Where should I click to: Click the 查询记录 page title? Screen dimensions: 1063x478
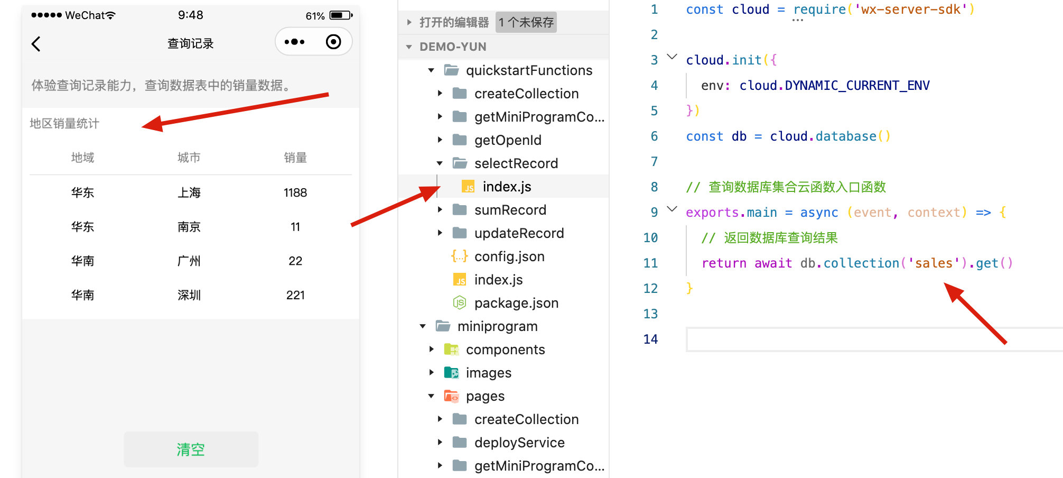pos(191,43)
